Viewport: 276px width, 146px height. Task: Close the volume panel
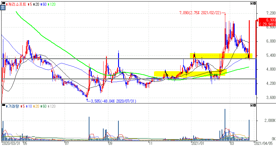pyautogui.click(x=255, y=105)
